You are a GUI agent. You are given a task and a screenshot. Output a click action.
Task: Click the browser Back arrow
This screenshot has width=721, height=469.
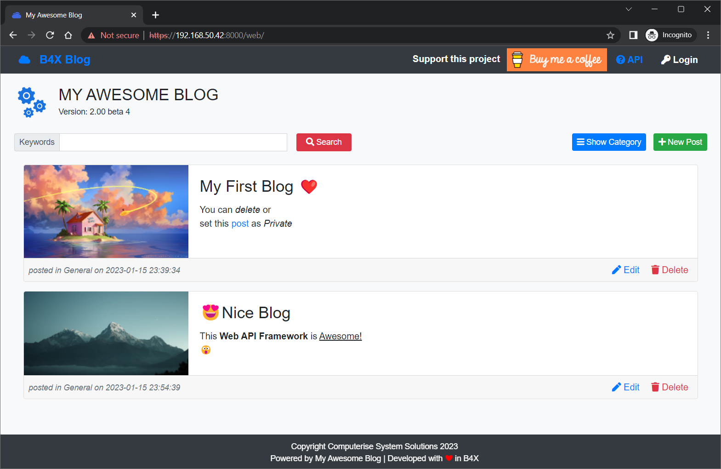[x=13, y=35]
